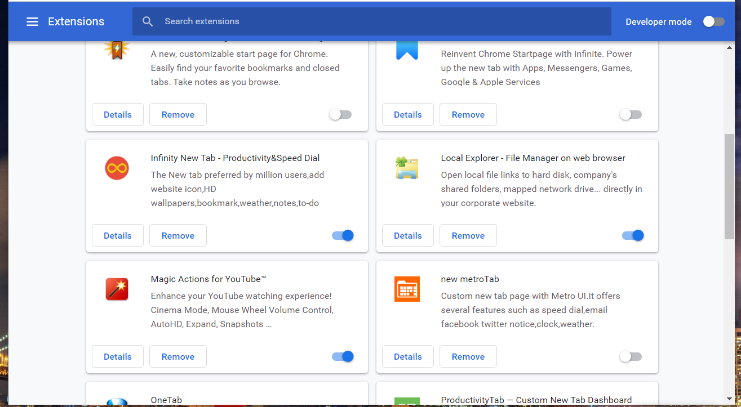Click the search magnifier icon
Image resolution: width=741 pixels, height=407 pixels.
pos(148,21)
